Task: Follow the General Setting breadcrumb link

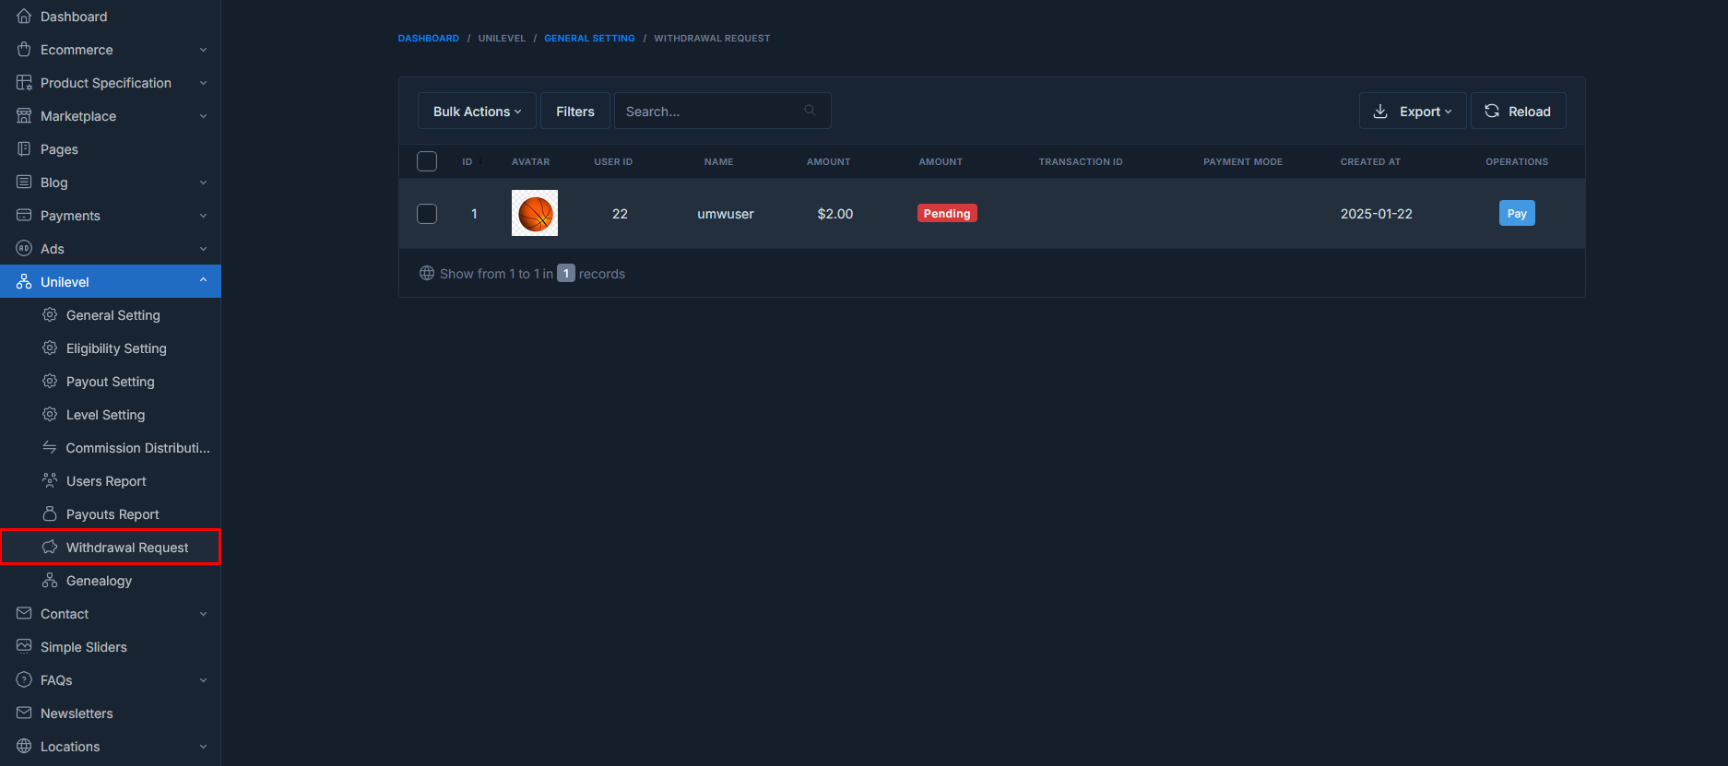Action: tap(589, 39)
